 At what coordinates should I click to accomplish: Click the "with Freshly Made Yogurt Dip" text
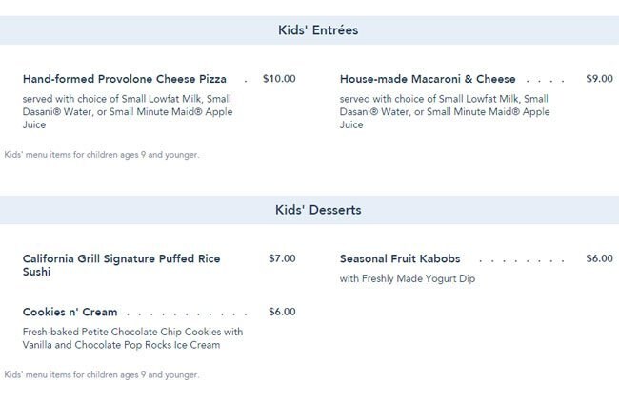coord(407,279)
